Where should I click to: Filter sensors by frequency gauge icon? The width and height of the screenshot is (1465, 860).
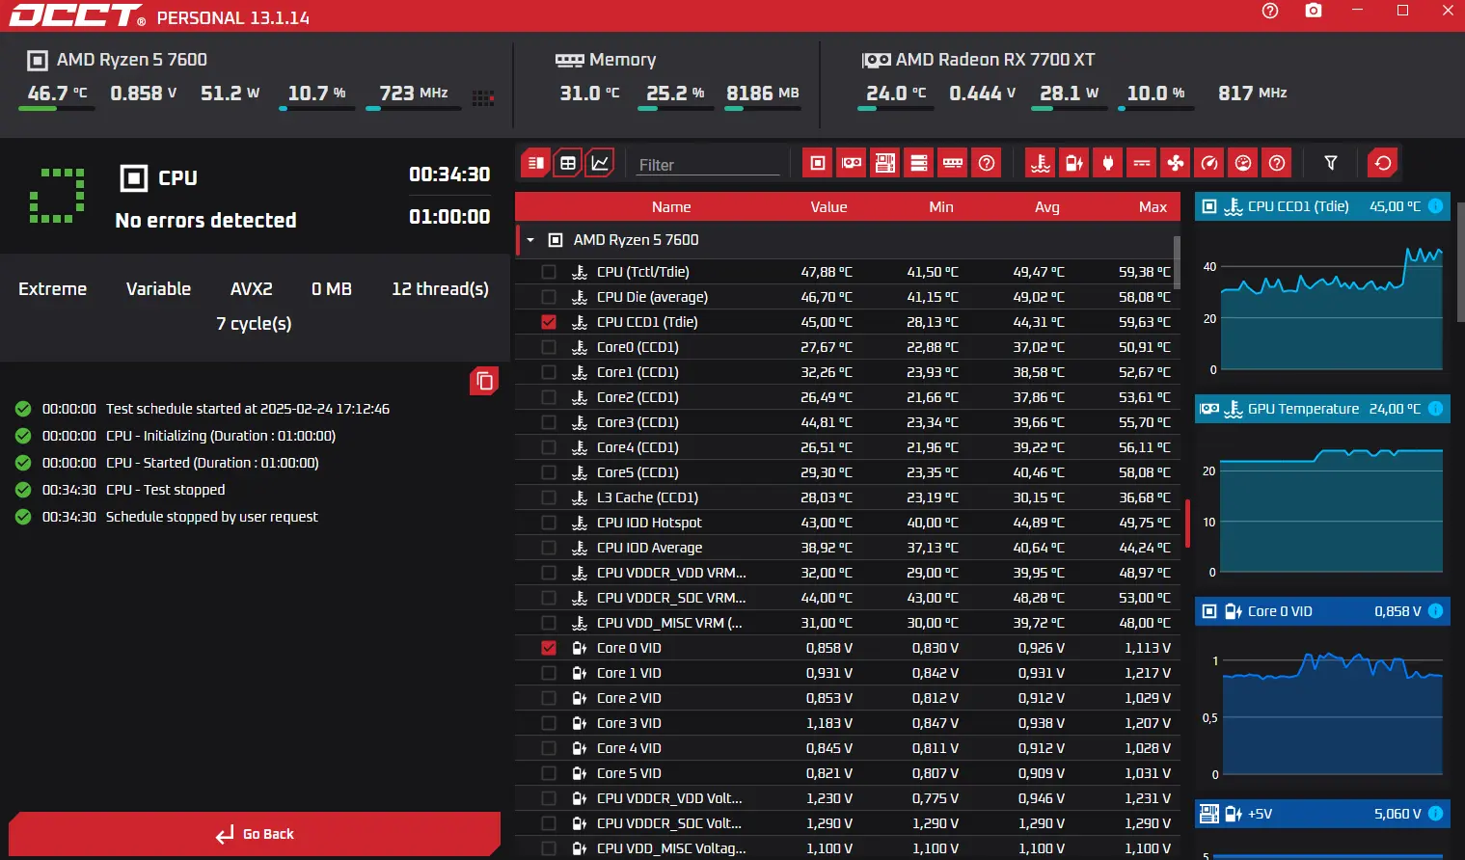coord(1209,163)
